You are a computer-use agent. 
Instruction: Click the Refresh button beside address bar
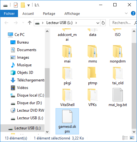103,23
